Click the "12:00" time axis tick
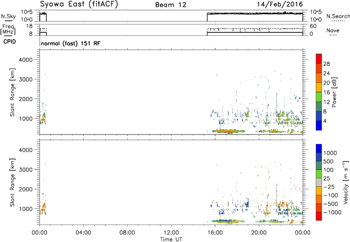Image resolution: width=350 pixels, height=242 pixels. point(171,233)
